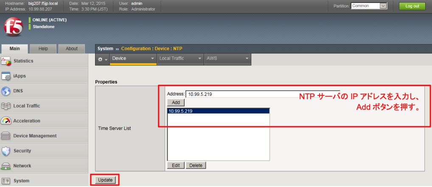Click the Properties heading
432x187 pixels.
tap(106, 82)
